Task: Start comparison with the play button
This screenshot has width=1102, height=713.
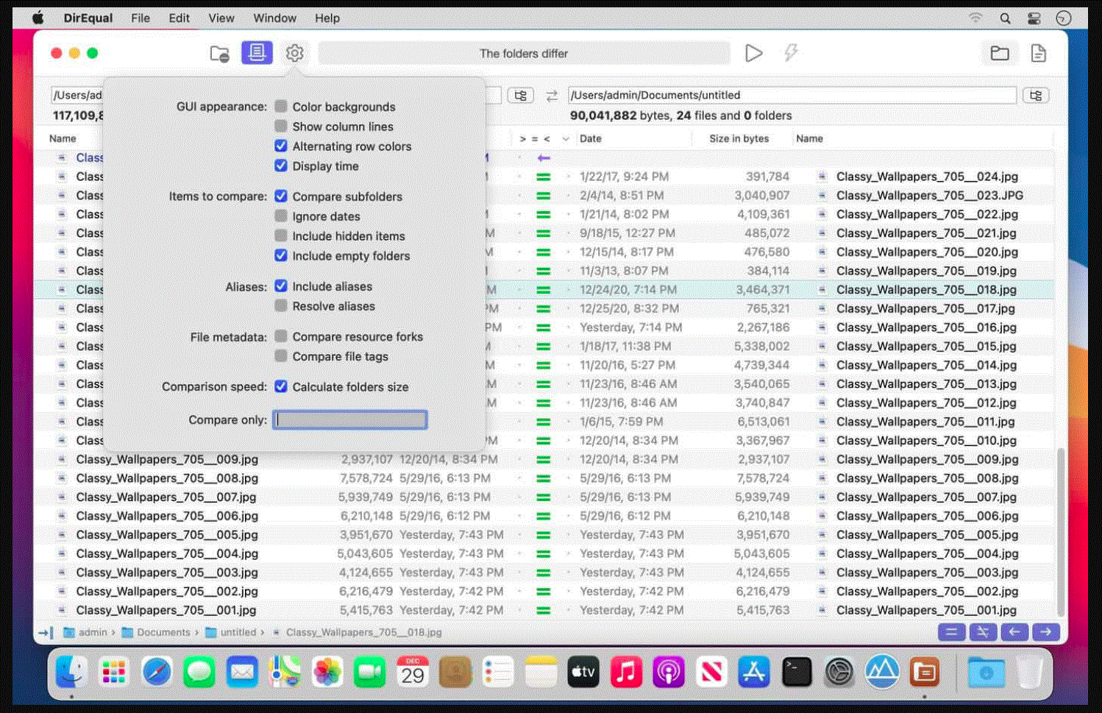Action: point(753,53)
